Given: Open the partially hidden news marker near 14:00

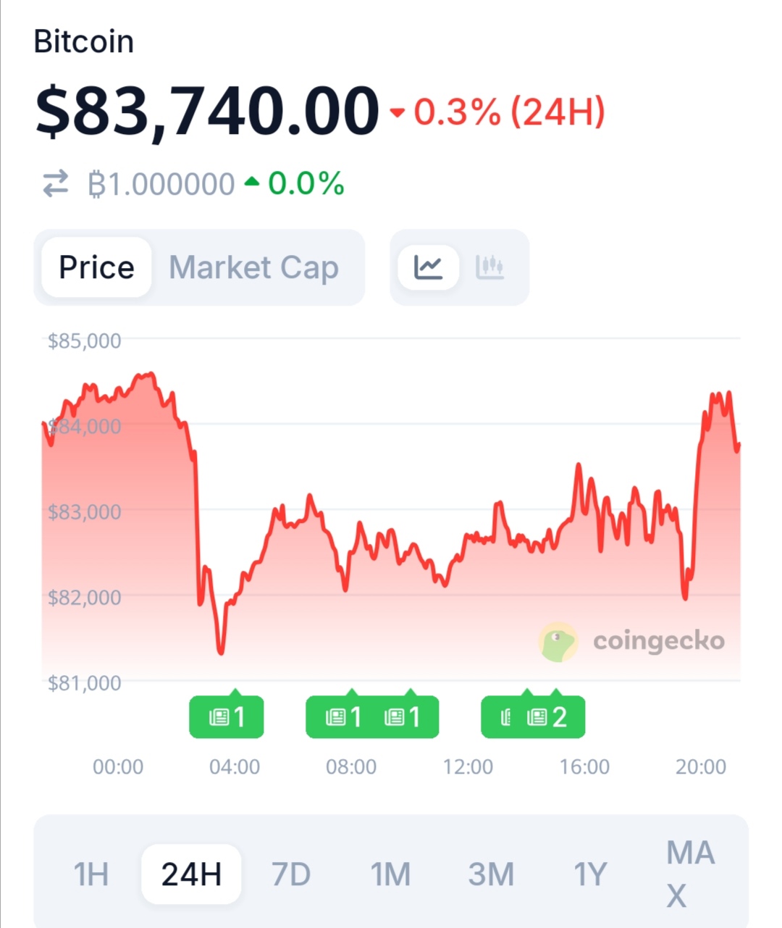Looking at the screenshot, I should pyautogui.click(x=505, y=717).
